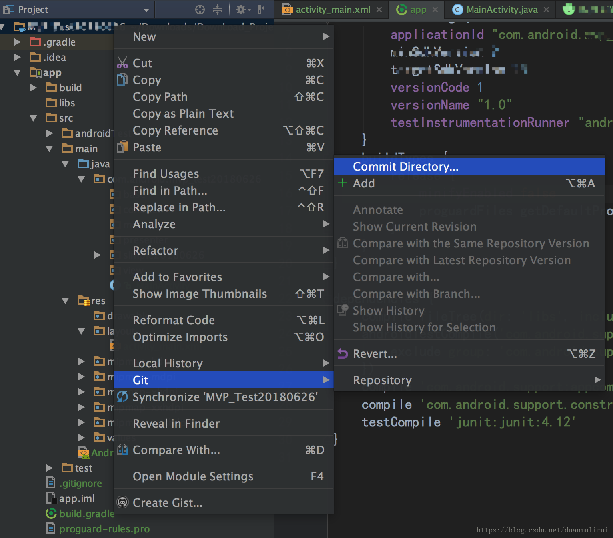Select the app editor tab
Image resolution: width=613 pixels, height=538 pixels.
click(417, 10)
